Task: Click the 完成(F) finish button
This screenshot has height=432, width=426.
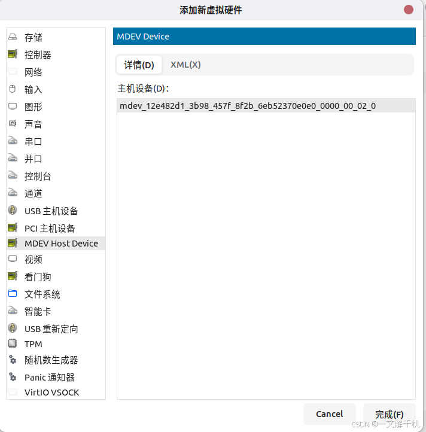Action: pos(389,414)
